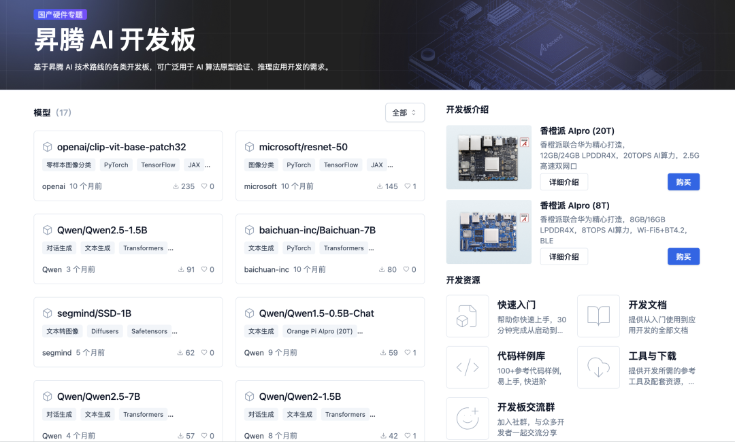The width and height of the screenshot is (735, 442).
Task: Open the 香橙派 AIpro (20T) board thumbnail
Action: point(489,157)
